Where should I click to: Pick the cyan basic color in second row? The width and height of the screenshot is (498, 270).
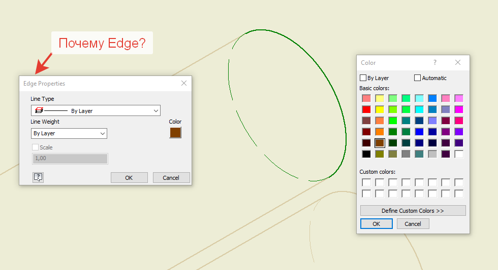click(419, 109)
